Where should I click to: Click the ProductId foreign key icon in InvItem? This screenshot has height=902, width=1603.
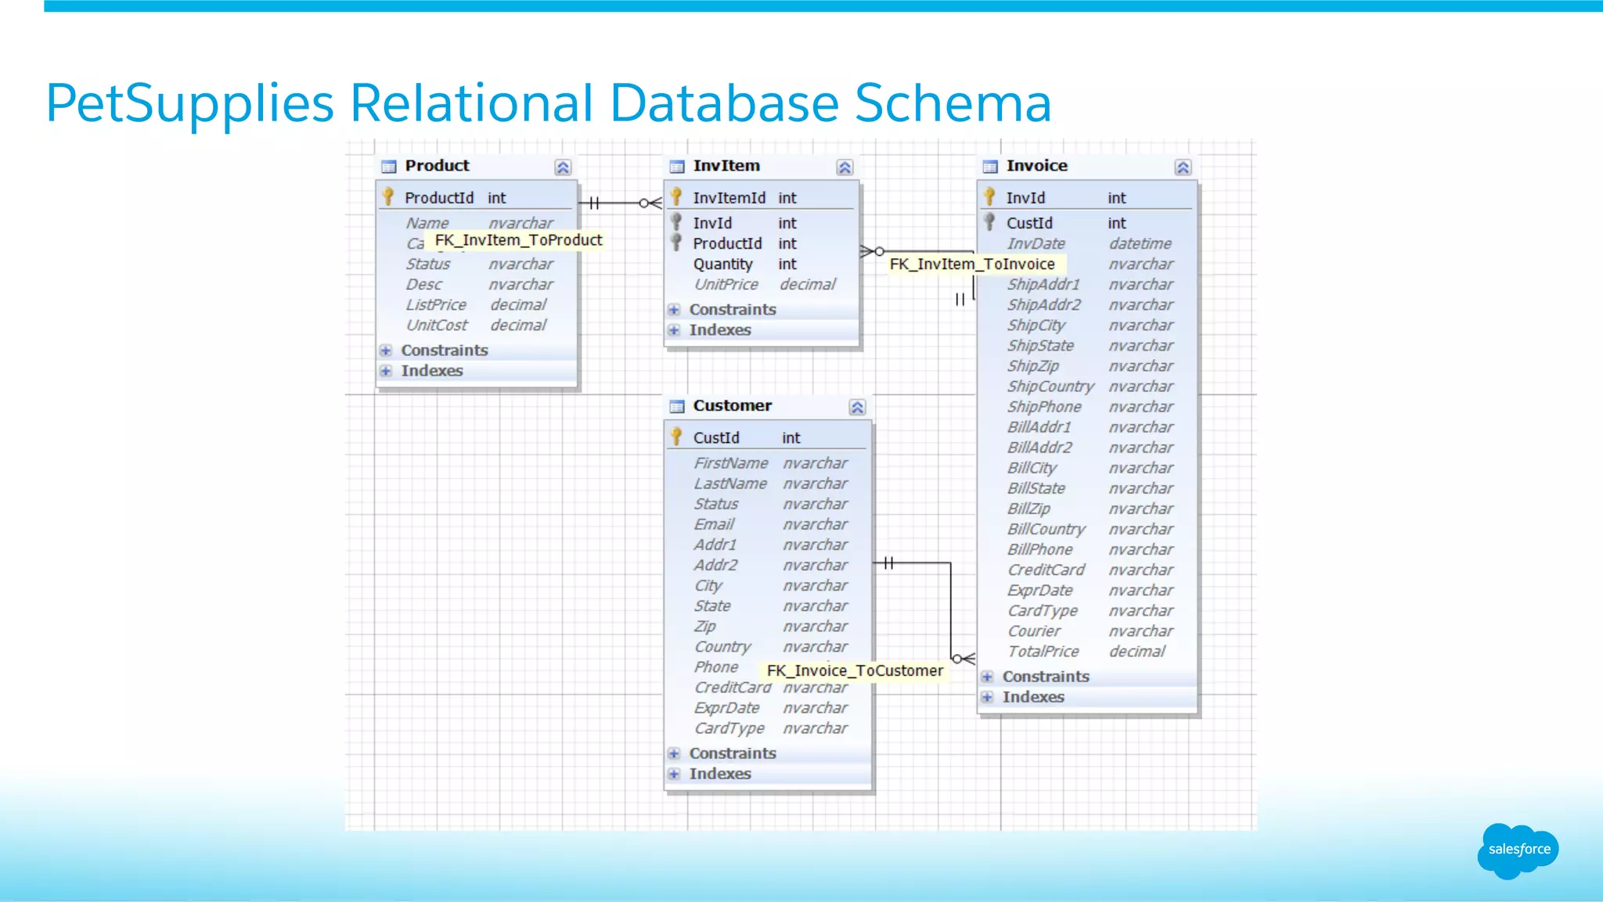click(x=676, y=243)
